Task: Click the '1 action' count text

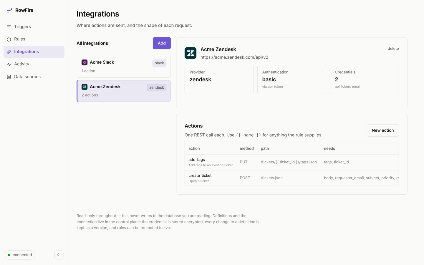Action: tap(88, 71)
